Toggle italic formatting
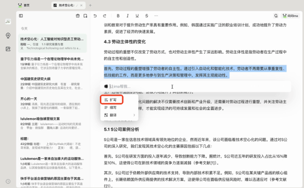This screenshot has width=304, height=188. click(128, 16)
